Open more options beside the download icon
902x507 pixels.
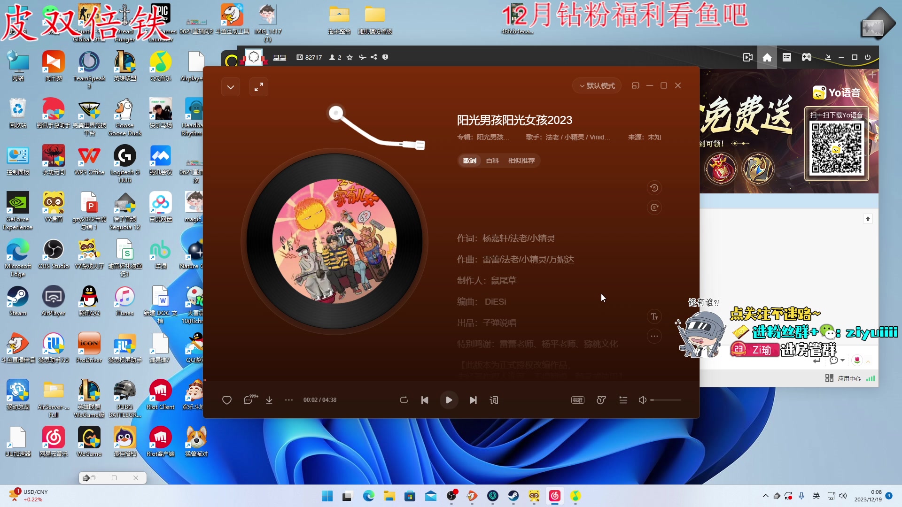(x=289, y=400)
